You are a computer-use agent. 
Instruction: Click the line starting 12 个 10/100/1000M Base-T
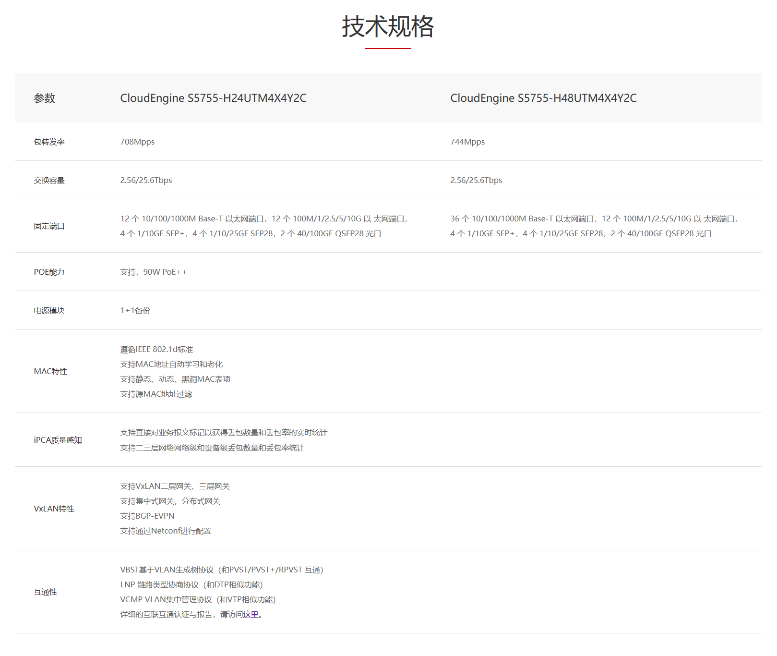(264, 219)
